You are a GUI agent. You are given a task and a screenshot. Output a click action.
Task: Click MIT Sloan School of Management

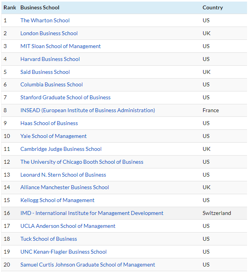point(60,46)
